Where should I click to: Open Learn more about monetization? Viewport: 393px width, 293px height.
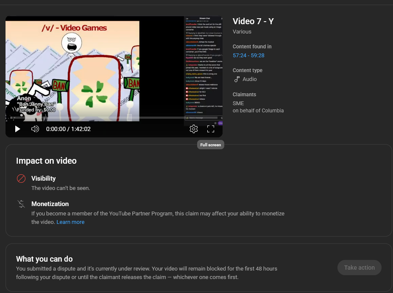coord(70,222)
